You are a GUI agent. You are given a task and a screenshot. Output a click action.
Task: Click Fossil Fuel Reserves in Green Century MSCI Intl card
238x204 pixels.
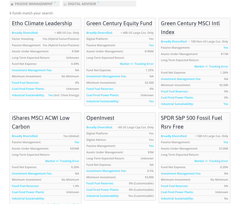point(174,91)
